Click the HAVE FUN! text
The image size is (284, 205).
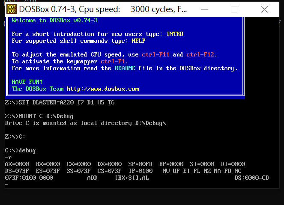coord(27,82)
